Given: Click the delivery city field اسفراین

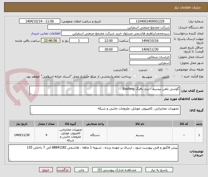Looking at the screenshot, I should pos(150,63).
